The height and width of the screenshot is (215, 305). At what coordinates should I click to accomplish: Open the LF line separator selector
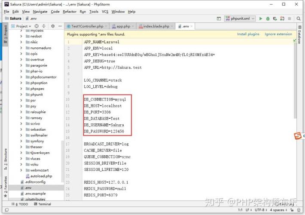249,210
